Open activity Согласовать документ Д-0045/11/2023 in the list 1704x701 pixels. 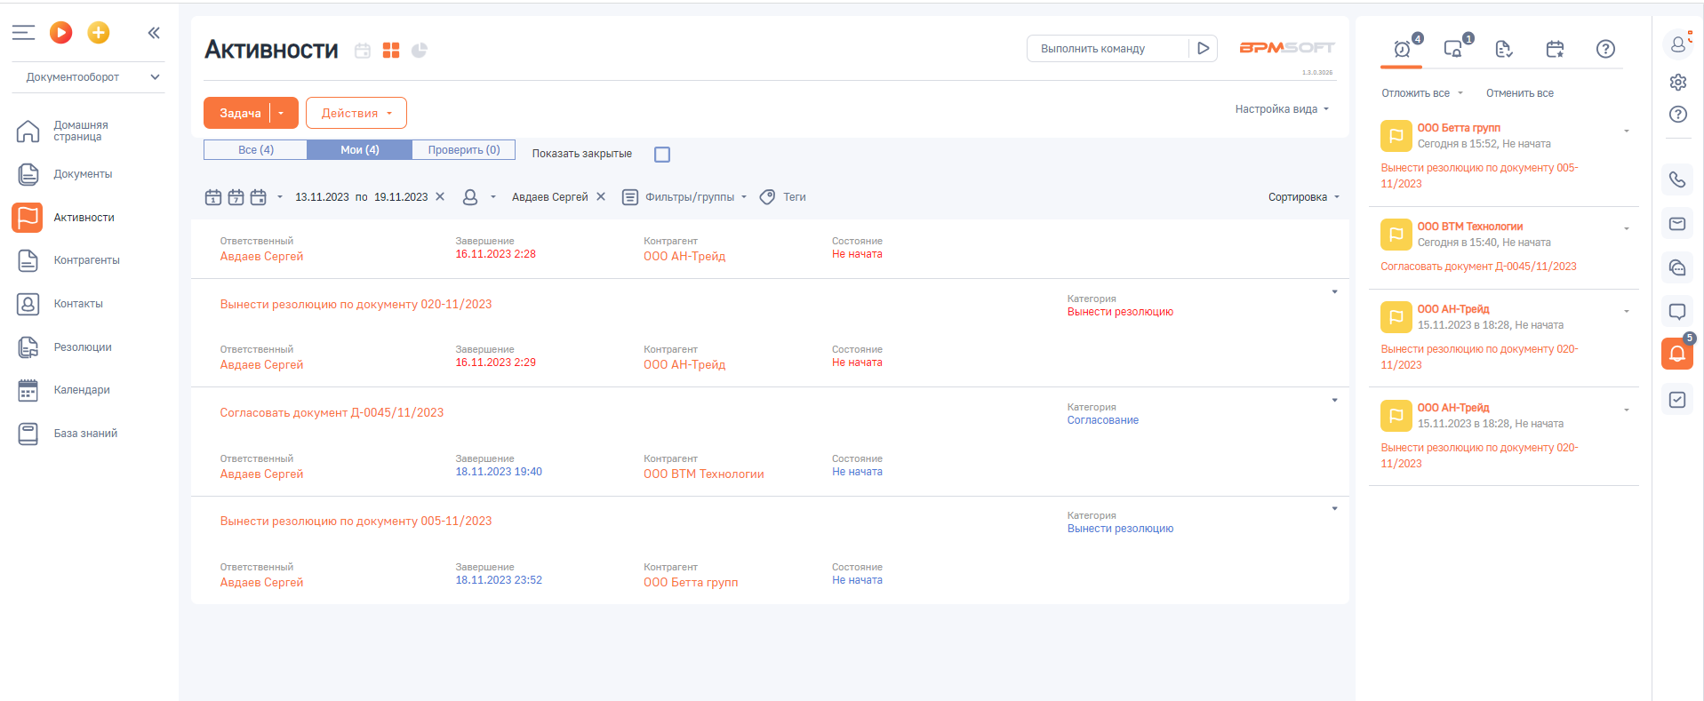(x=332, y=413)
